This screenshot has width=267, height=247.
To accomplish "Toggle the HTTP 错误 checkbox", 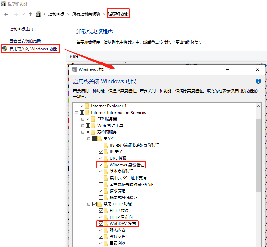I will click(101, 211).
